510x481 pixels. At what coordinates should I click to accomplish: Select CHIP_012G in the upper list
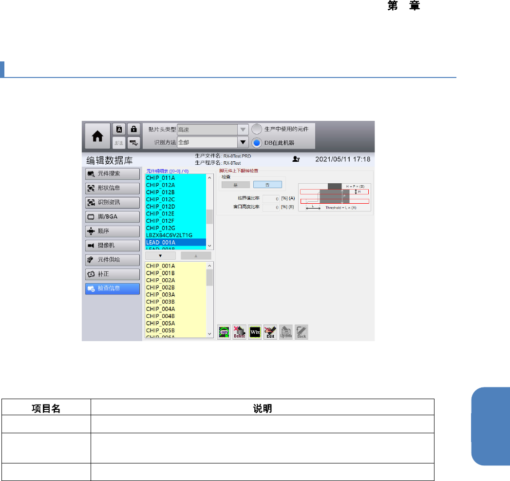click(176, 228)
